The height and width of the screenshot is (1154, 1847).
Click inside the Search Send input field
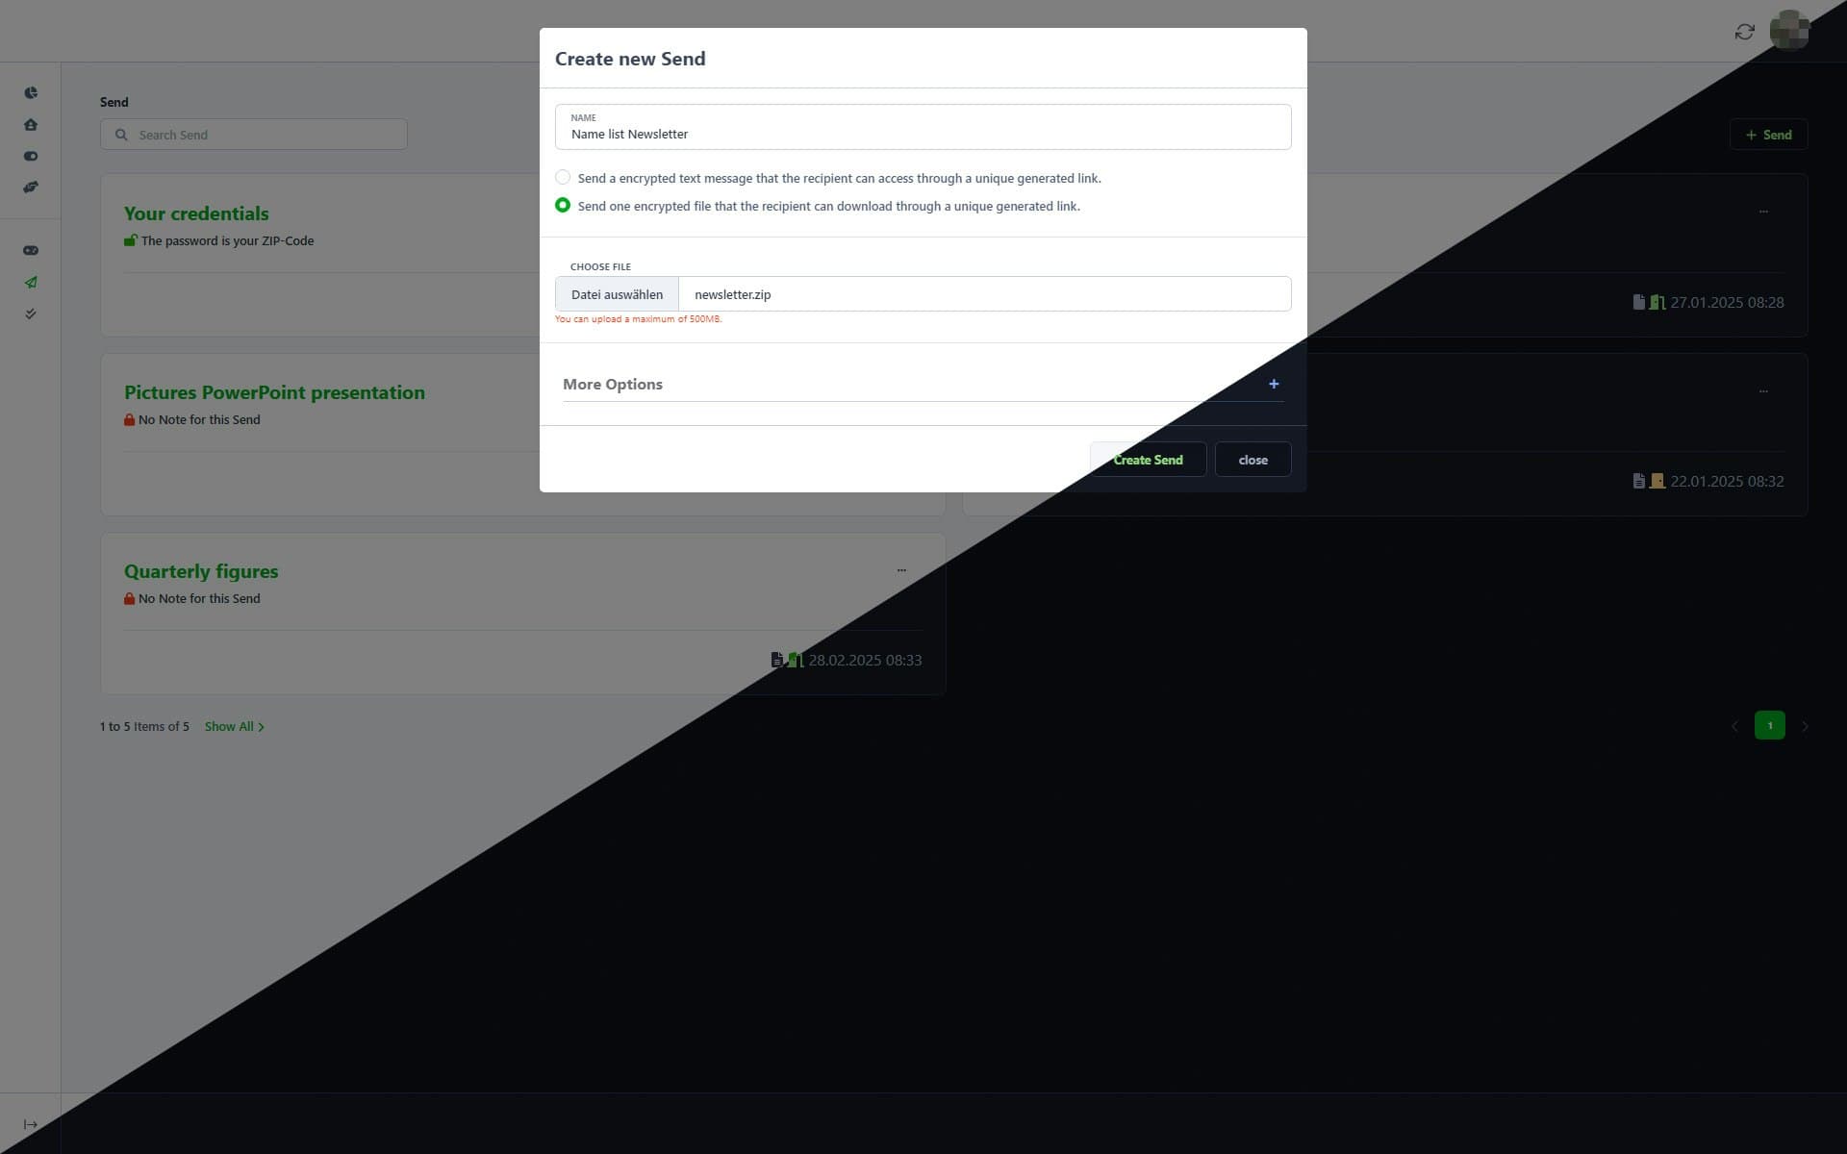[253, 134]
